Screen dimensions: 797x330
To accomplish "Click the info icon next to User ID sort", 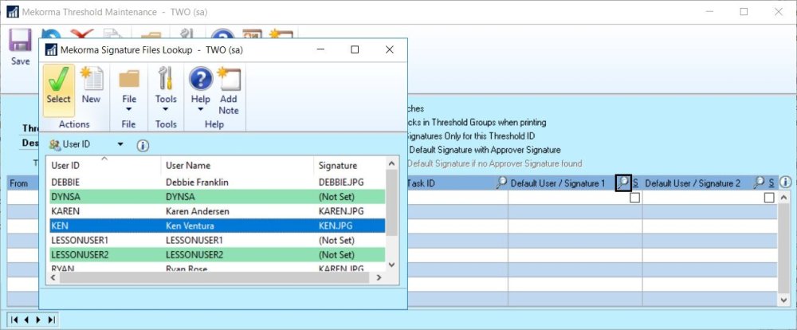I will pyautogui.click(x=143, y=146).
